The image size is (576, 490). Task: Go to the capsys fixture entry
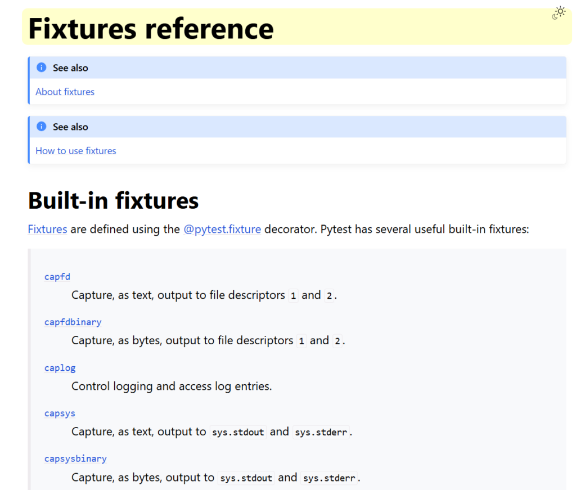point(60,413)
